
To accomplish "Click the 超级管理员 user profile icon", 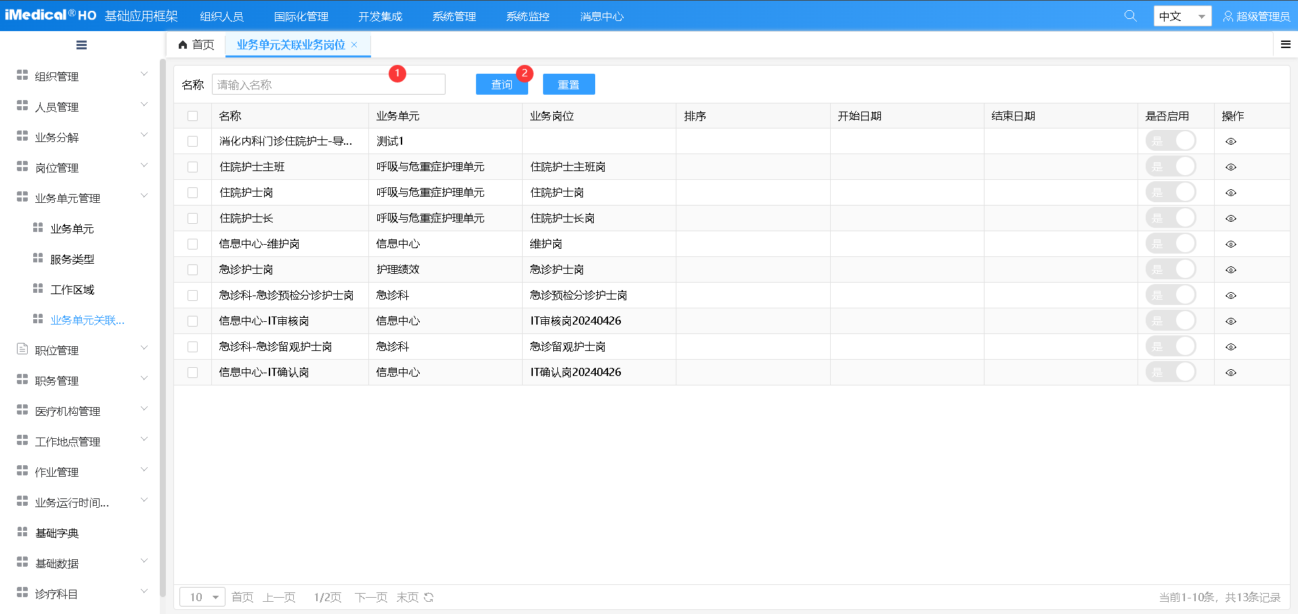I will pyautogui.click(x=1228, y=15).
